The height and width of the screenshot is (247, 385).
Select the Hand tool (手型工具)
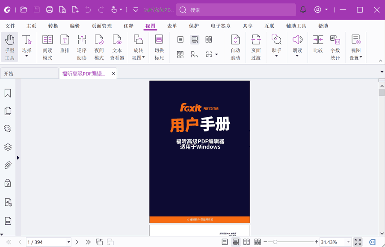point(9,47)
